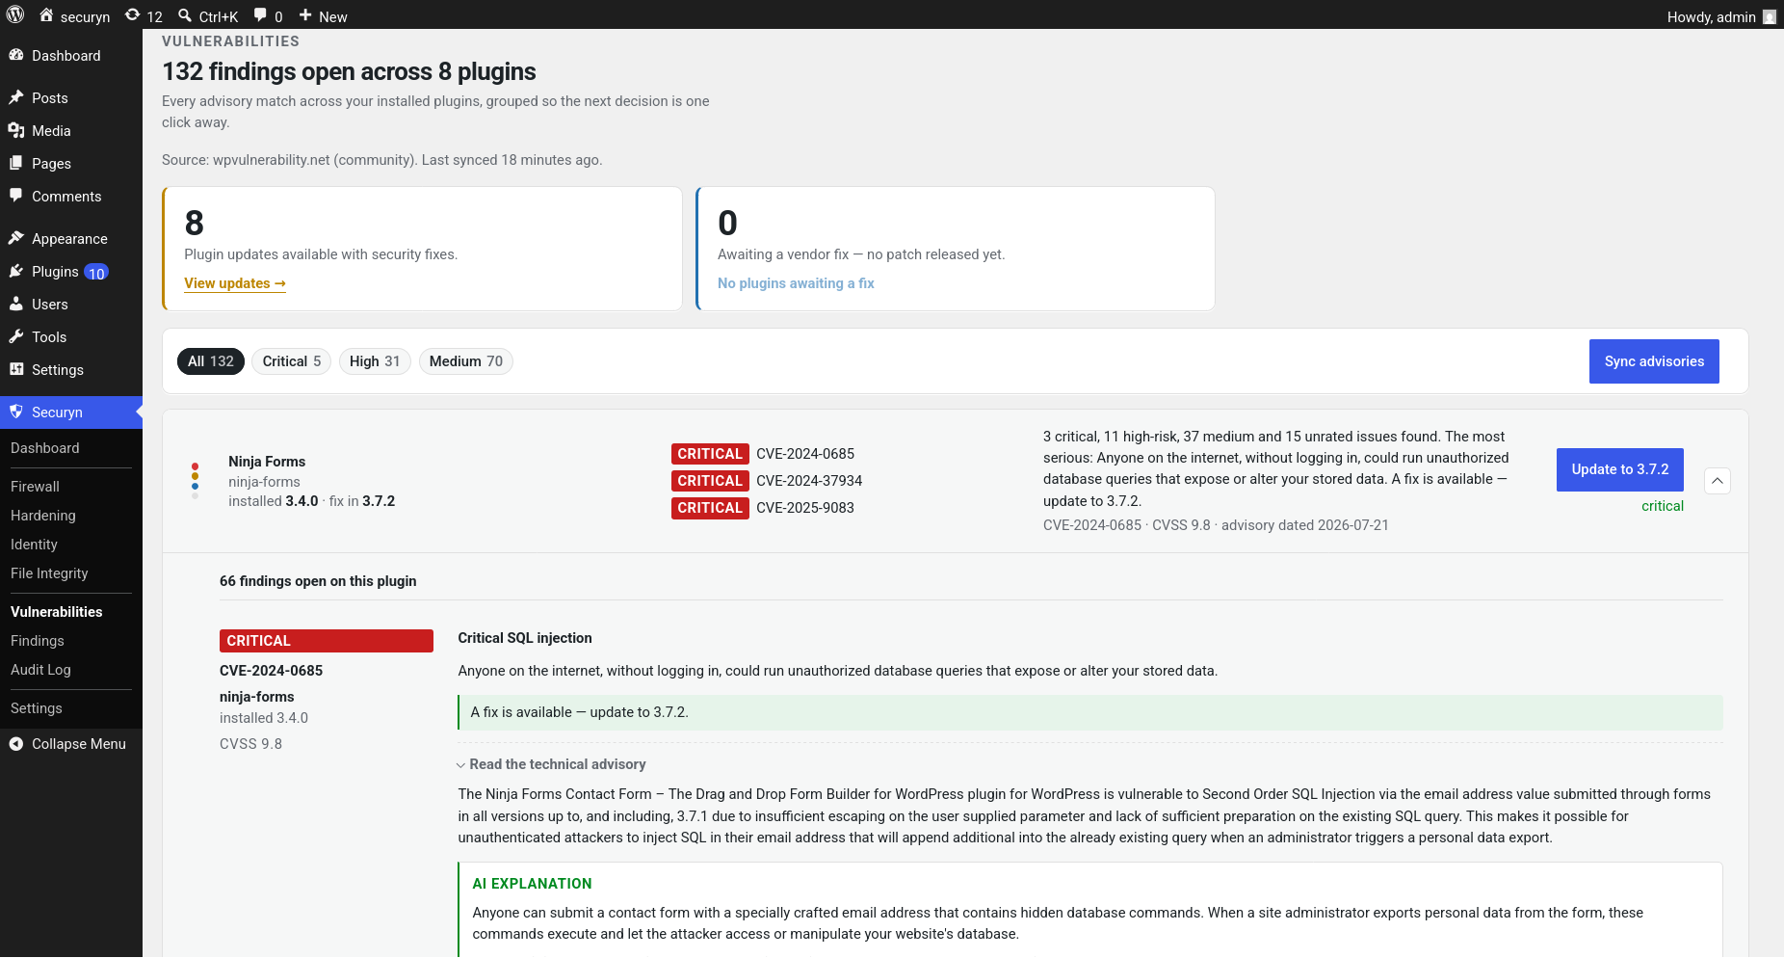Click CRITICAL badge next to CVE-2025-9083
Image resolution: width=1784 pixels, height=958 pixels.
coord(710,508)
